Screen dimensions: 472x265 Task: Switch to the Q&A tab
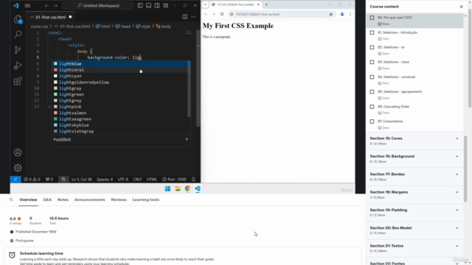[x=47, y=199]
